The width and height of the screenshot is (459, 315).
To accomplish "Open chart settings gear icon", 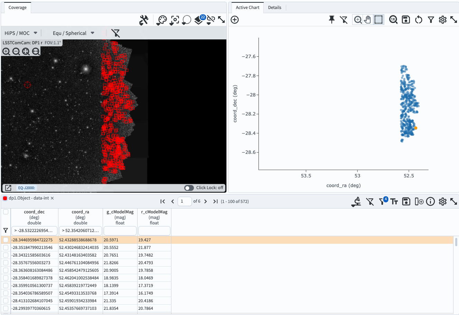I will coord(442,20).
